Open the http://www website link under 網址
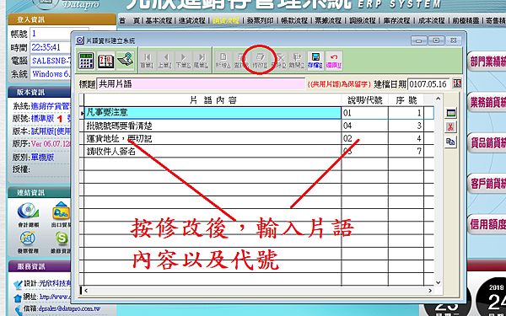The height and width of the screenshot is (316, 506). tap(56, 297)
